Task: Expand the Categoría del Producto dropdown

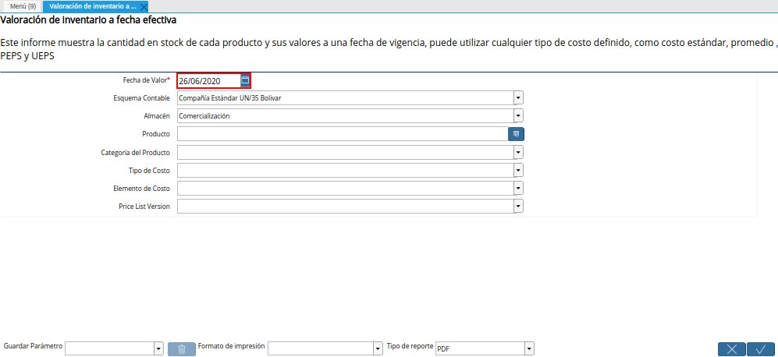Action: [x=518, y=152]
